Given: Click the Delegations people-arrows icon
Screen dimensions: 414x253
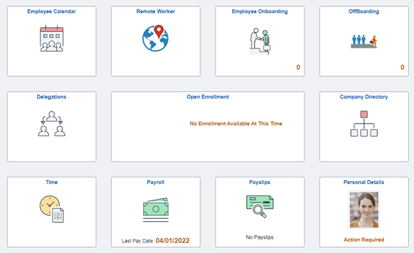Looking at the screenshot, I should (52, 124).
